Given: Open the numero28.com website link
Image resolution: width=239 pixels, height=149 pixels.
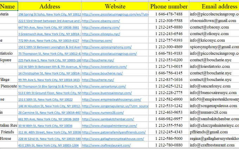Looking at the screenshot, I should [103, 113].
